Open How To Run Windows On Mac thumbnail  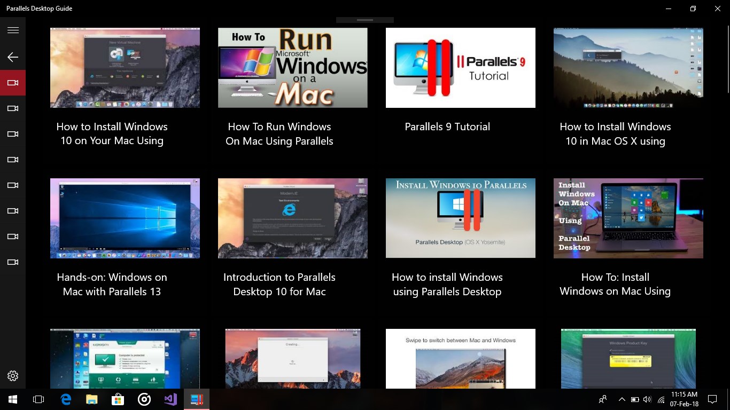(x=292, y=67)
